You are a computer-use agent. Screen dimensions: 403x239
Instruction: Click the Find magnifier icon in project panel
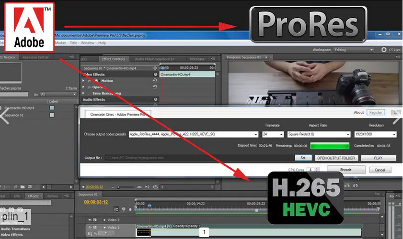(x=15, y=187)
